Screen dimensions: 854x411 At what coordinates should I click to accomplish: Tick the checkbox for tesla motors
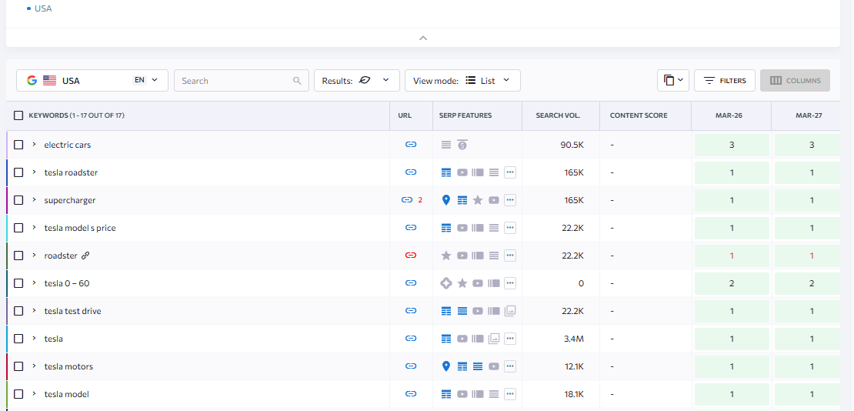(18, 366)
